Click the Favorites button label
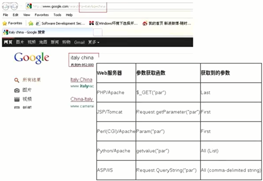 [15, 23]
